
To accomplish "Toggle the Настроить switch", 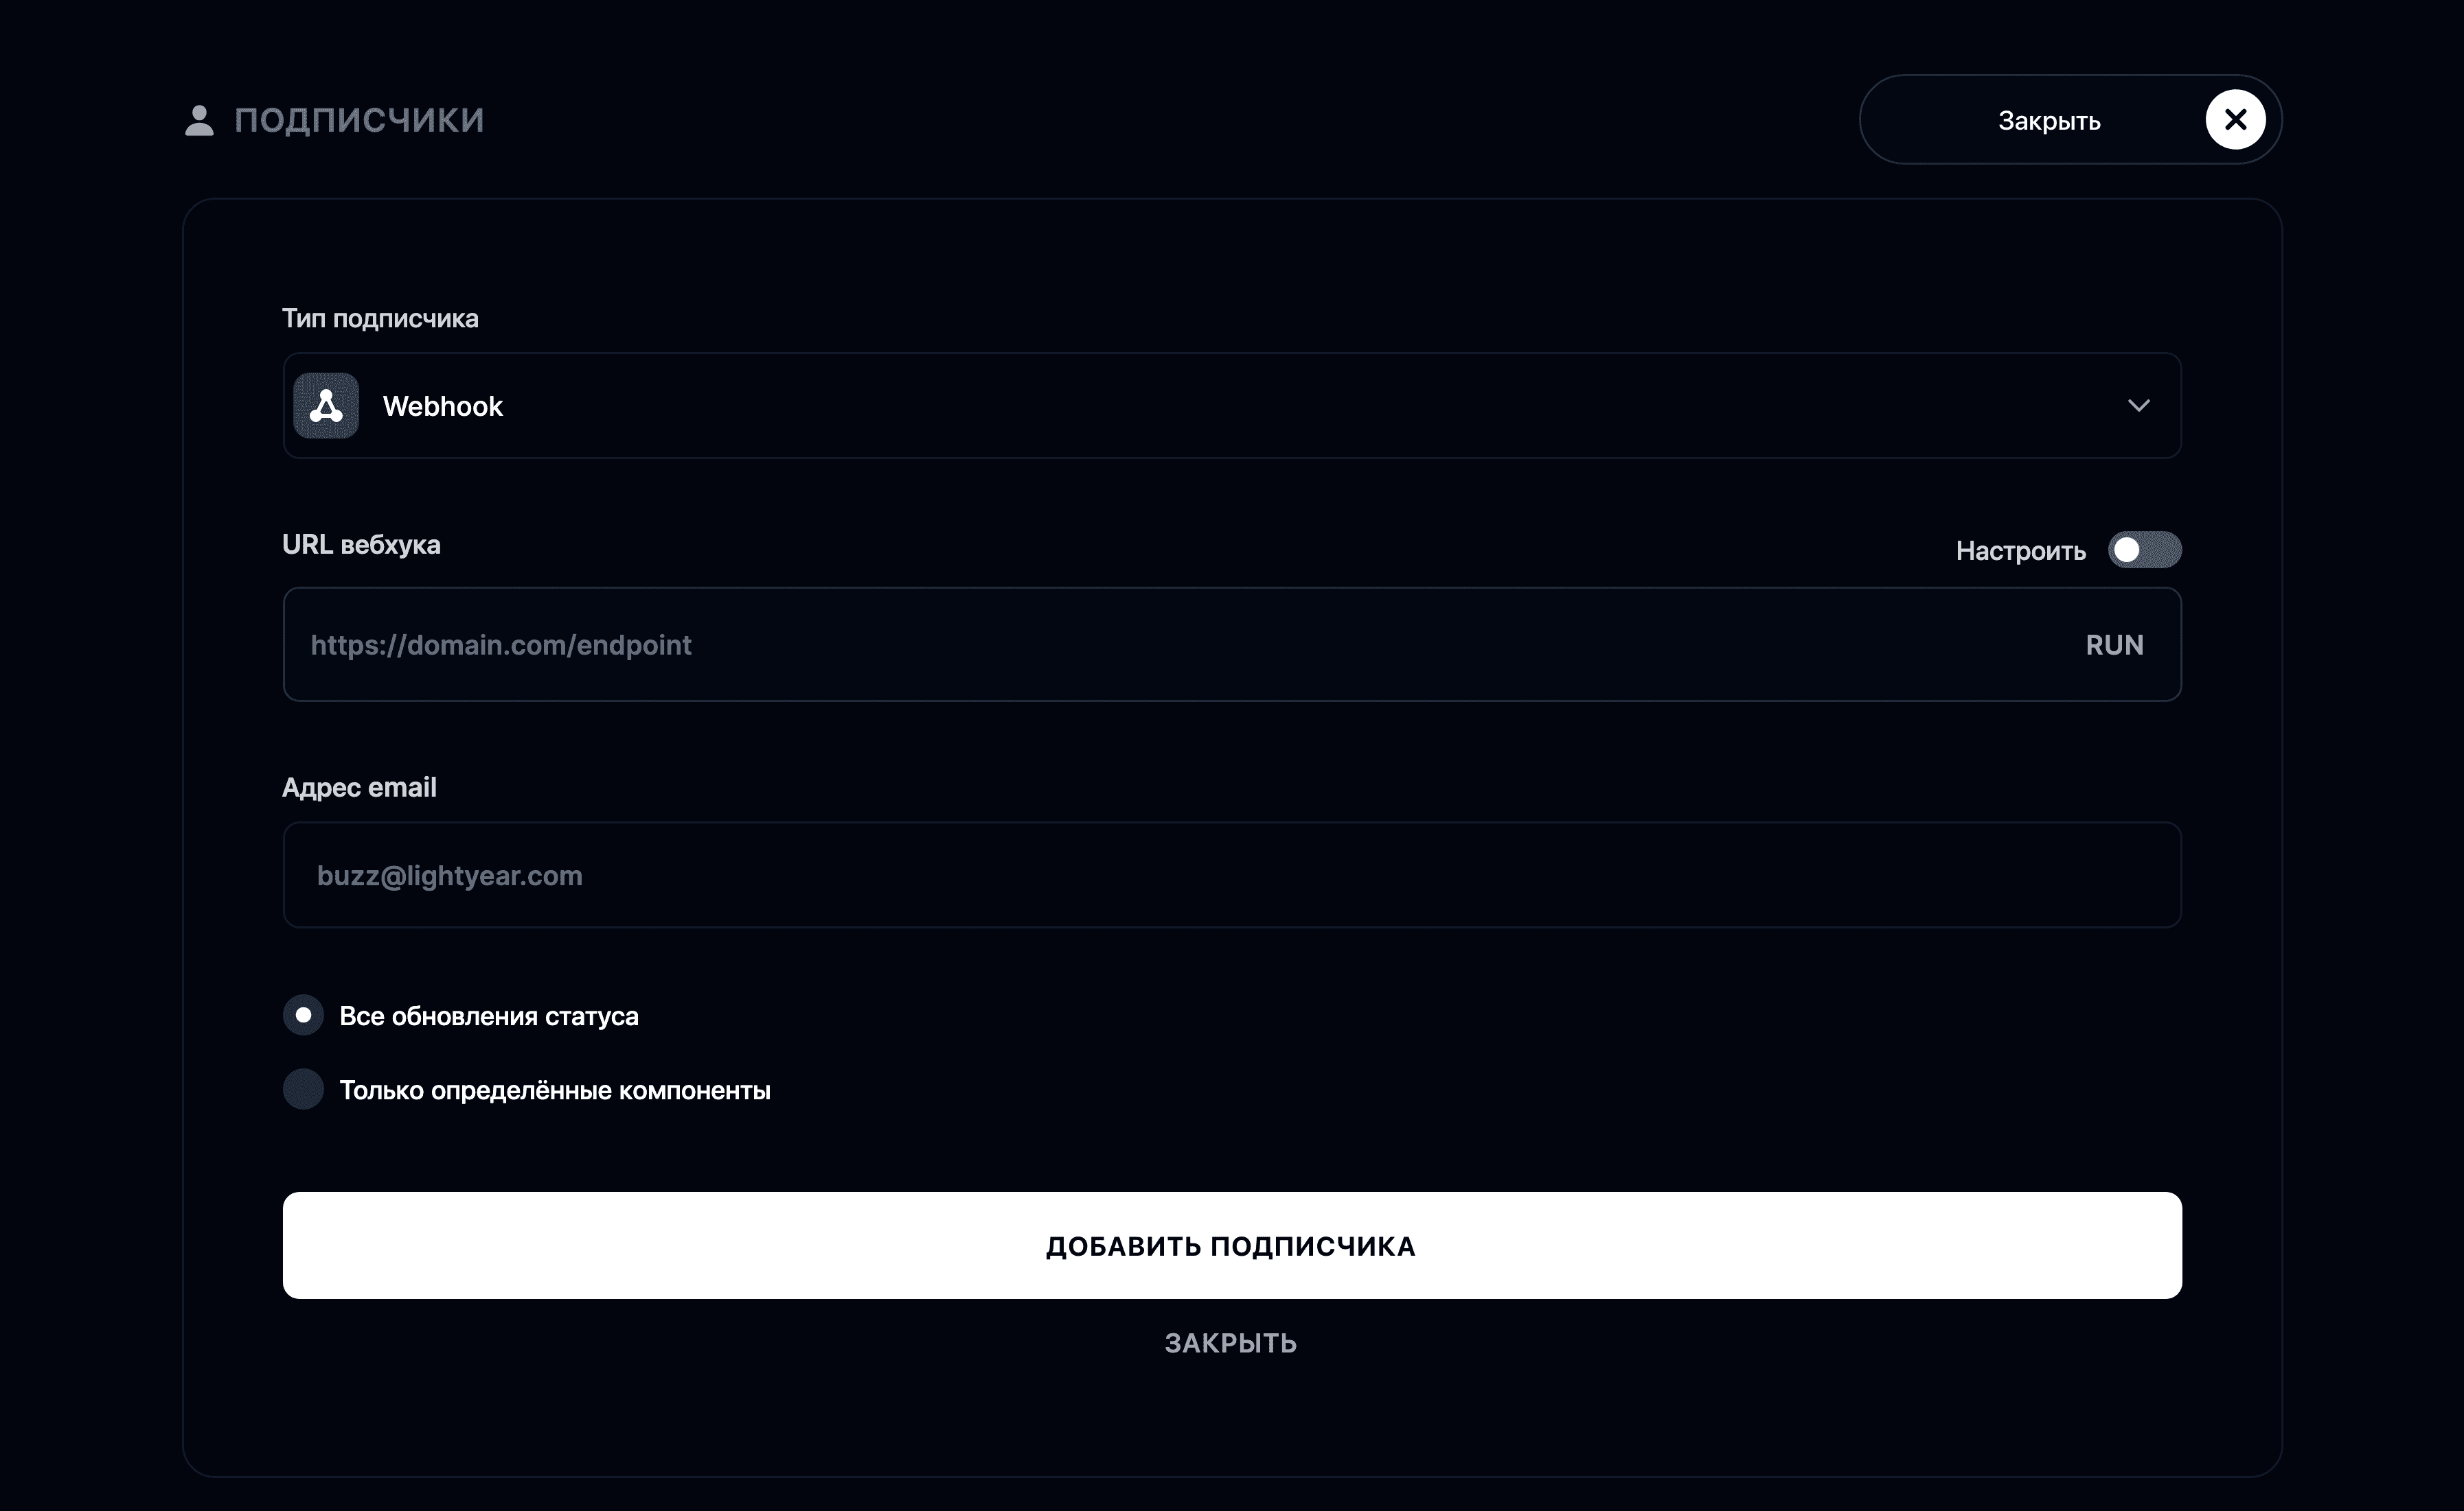I will click(2144, 550).
